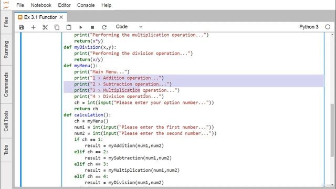Image resolution: width=336 pixels, height=189 pixels.
Task: Click the 'elif ch == 4:' line
Action: (x=91, y=176)
